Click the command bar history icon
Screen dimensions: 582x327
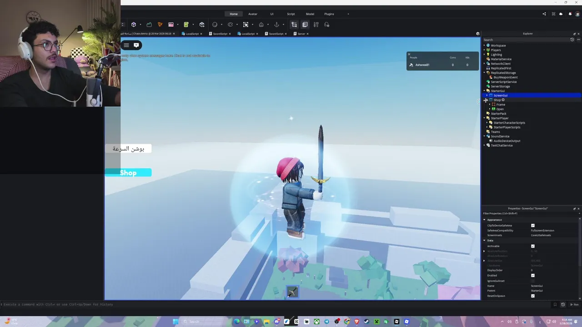pyautogui.click(x=563, y=304)
